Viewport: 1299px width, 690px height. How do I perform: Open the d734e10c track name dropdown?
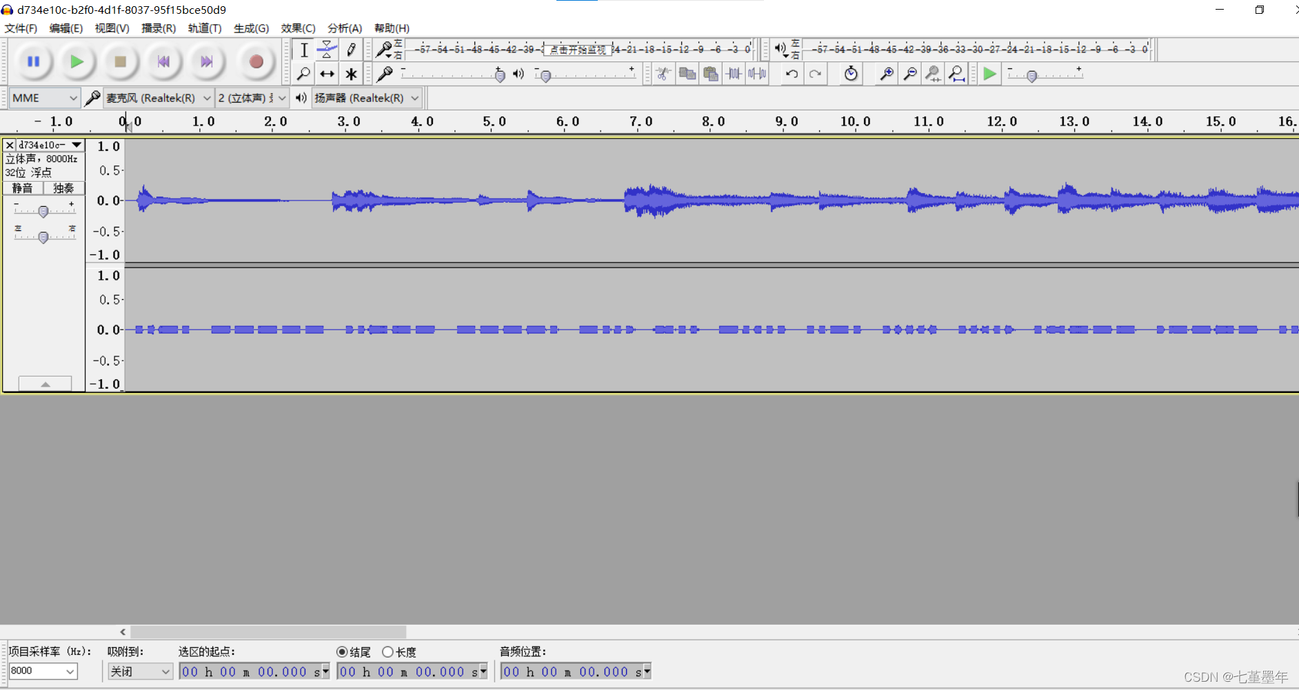click(50, 145)
